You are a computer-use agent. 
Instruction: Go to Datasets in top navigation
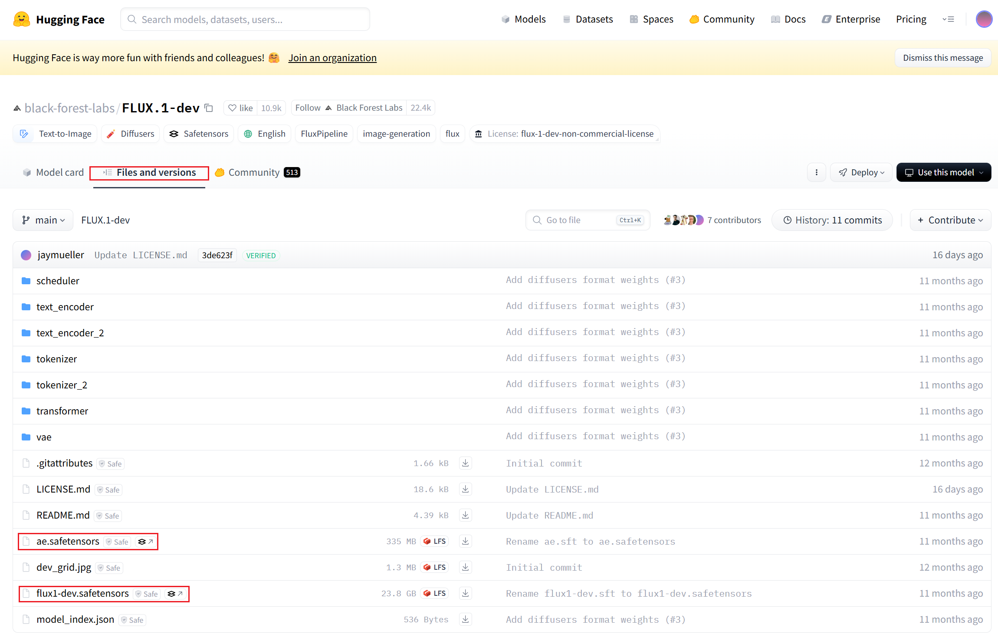coord(588,19)
